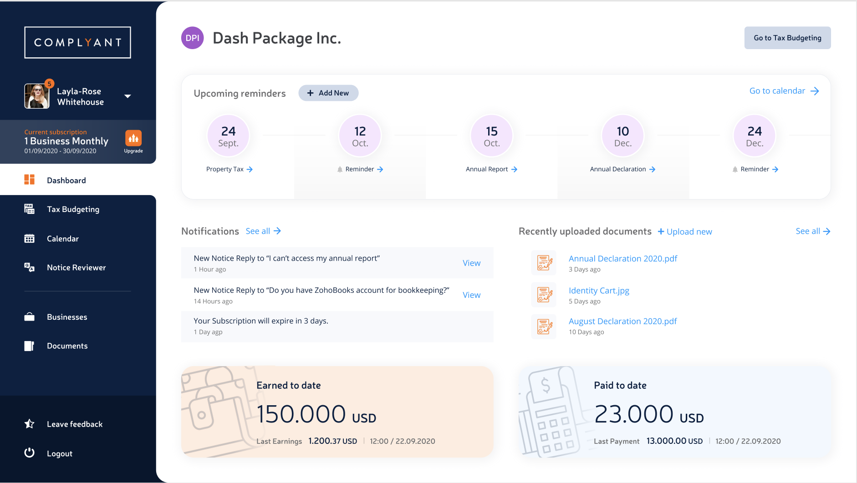
Task: Select the 24 Sept. Property Tax reminder
Action: [229, 136]
